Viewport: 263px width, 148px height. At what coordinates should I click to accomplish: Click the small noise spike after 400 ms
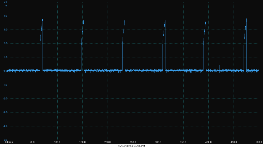(219, 66)
